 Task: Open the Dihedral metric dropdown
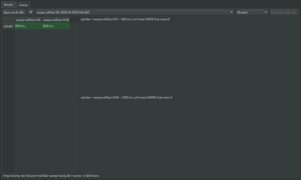point(252,12)
